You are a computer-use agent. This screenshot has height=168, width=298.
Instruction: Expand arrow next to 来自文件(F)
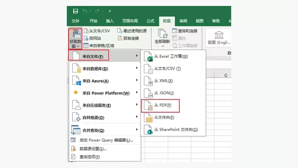point(137,56)
